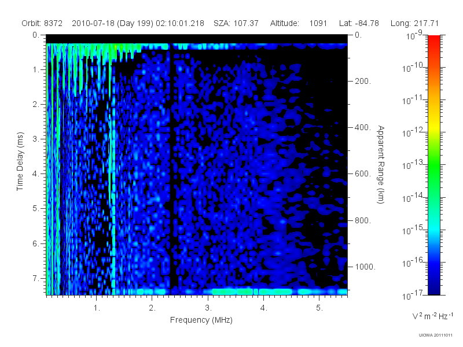Click the 'Long: 217.71' value

pyautogui.click(x=414, y=23)
